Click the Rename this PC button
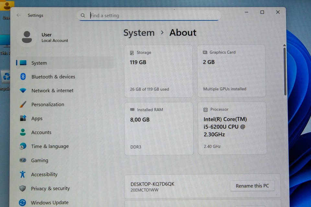311x207 pixels. pos(252,186)
